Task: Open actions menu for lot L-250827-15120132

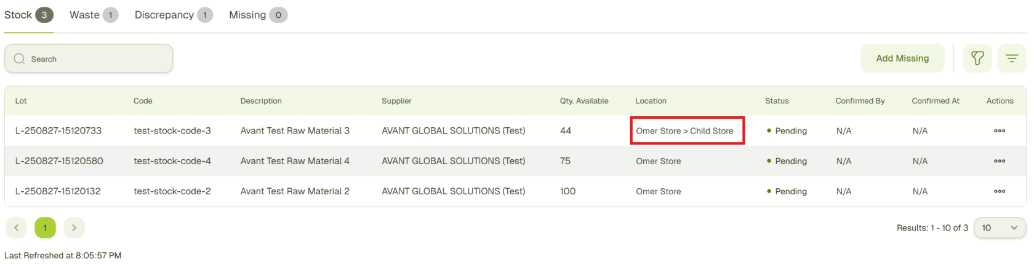Action: (999, 191)
